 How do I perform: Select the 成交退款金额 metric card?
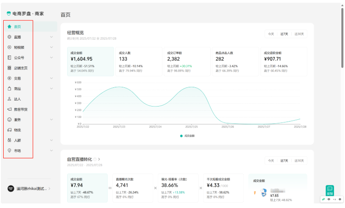pos(283,61)
